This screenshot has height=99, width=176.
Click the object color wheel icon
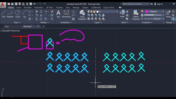pos(142,12)
